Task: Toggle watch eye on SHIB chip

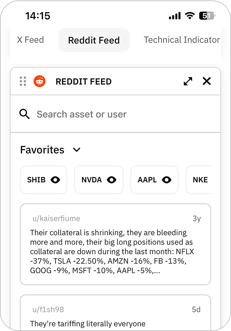Action: point(56,180)
